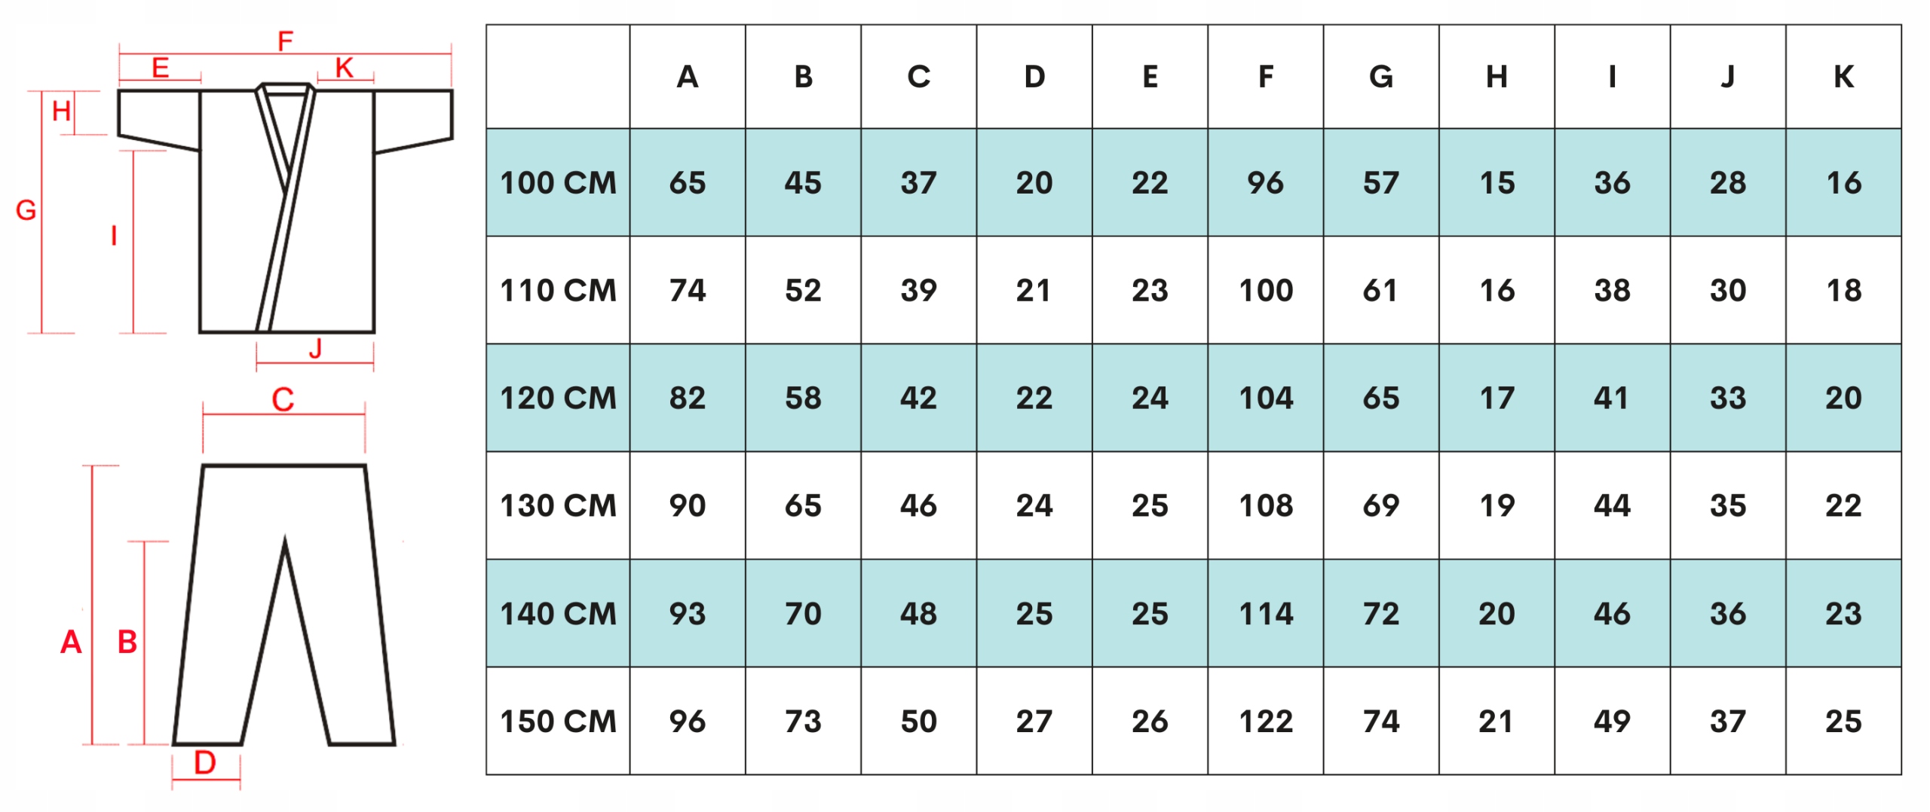Click the 100 CM row label

click(x=558, y=183)
